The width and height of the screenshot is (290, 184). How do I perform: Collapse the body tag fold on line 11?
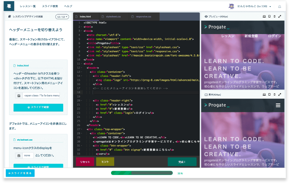82,64
